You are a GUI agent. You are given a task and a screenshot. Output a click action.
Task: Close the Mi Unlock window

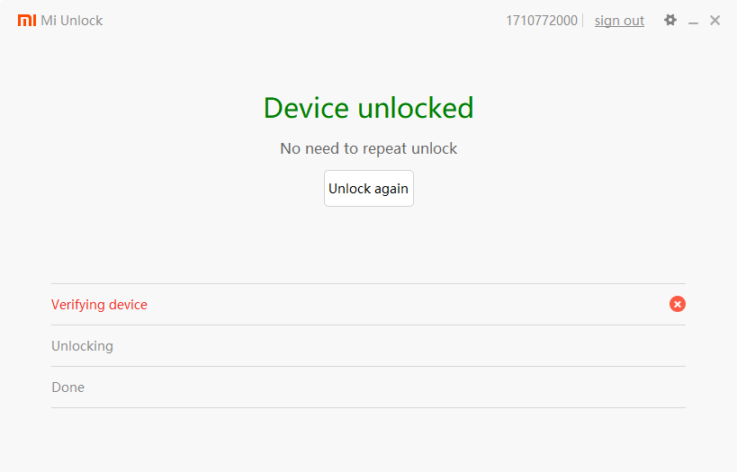click(715, 20)
